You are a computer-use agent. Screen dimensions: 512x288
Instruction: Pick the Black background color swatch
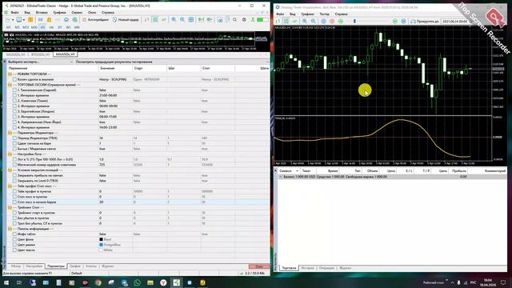click(101, 239)
